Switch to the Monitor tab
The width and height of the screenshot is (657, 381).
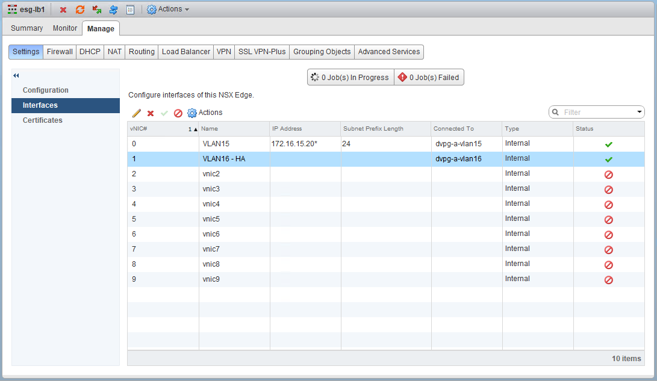coord(65,28)
